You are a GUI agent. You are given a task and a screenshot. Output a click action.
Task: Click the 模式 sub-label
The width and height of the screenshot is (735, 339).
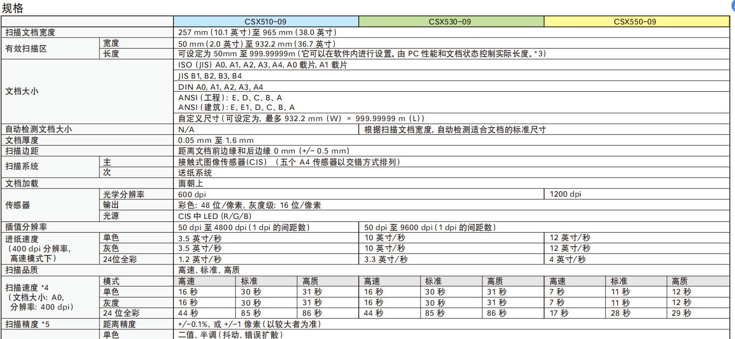[111, 281]
